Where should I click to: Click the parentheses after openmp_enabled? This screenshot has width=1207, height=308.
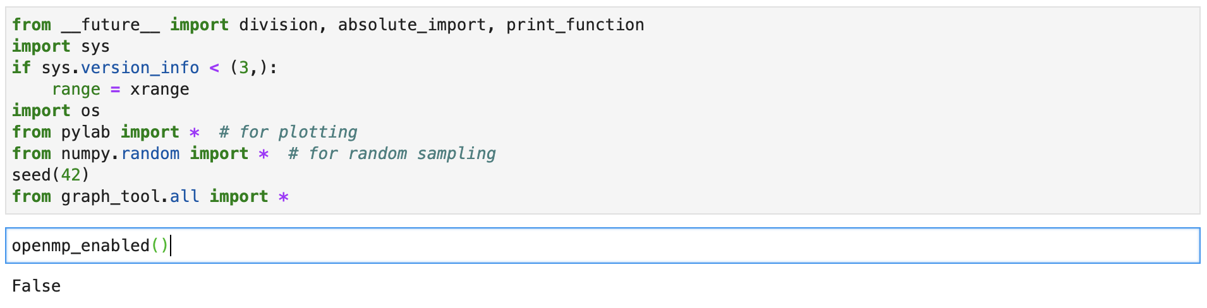(160, 246)
